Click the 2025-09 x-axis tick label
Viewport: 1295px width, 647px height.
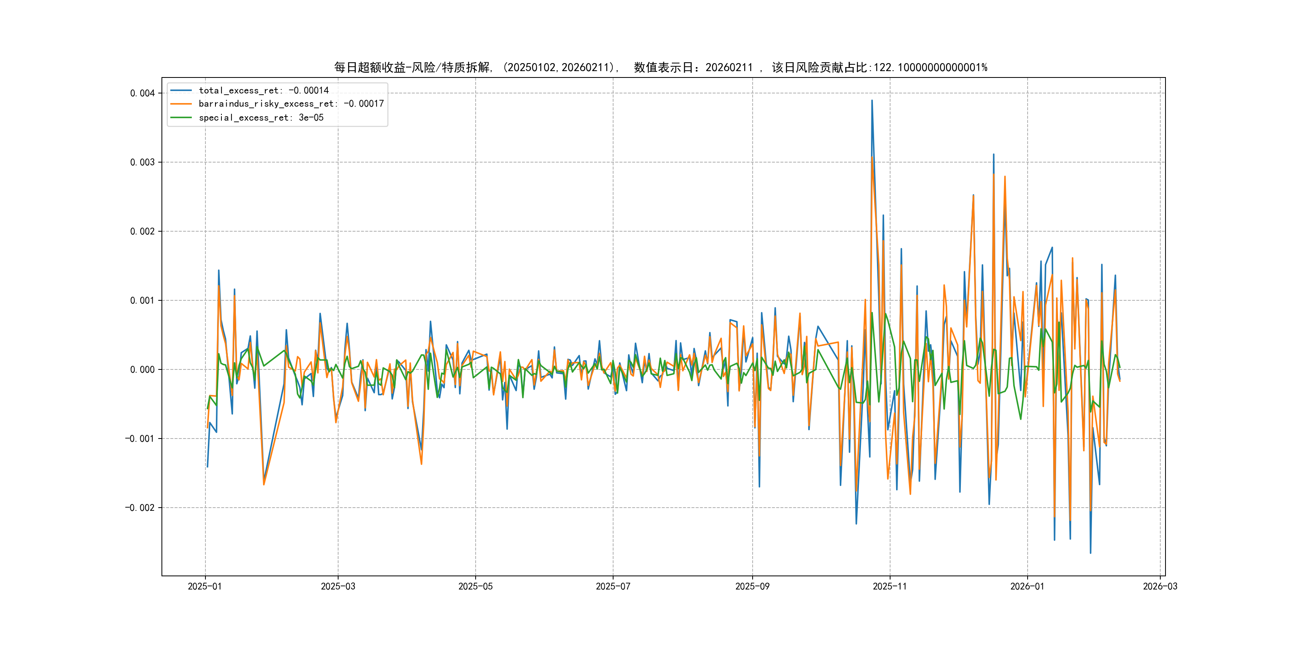752,586
